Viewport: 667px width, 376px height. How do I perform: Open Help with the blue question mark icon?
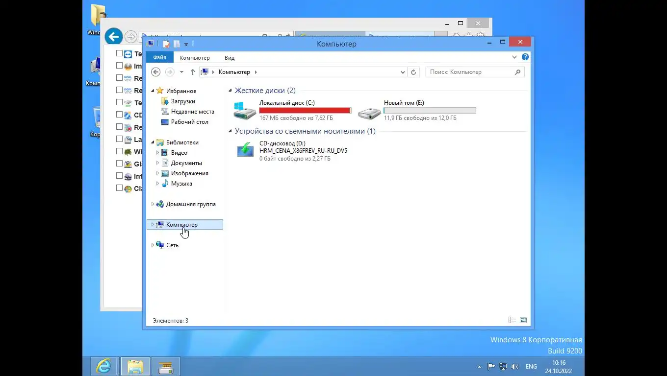tap(525, 57)
